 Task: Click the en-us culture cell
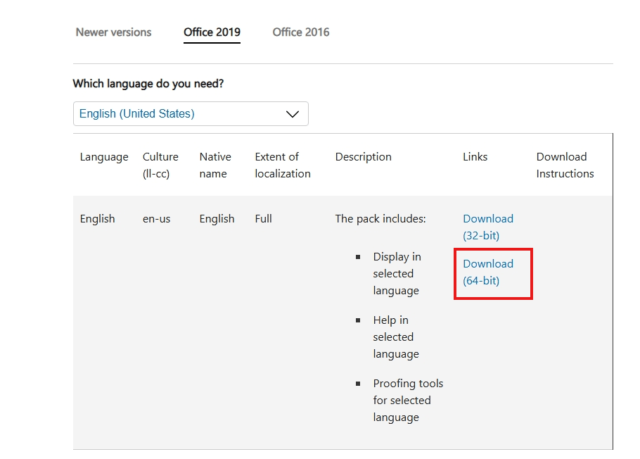tap(156, 219)
